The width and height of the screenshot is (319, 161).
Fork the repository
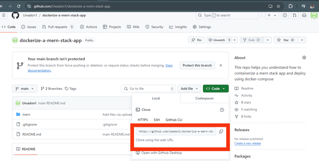click(252, 40)
